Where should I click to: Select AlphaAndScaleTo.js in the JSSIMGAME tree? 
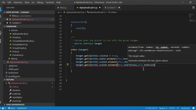pyautogui.click(x=19, y=62)
